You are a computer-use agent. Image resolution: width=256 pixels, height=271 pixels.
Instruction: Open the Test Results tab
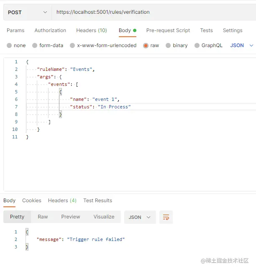pyautogui.click(x=97, y=201)
